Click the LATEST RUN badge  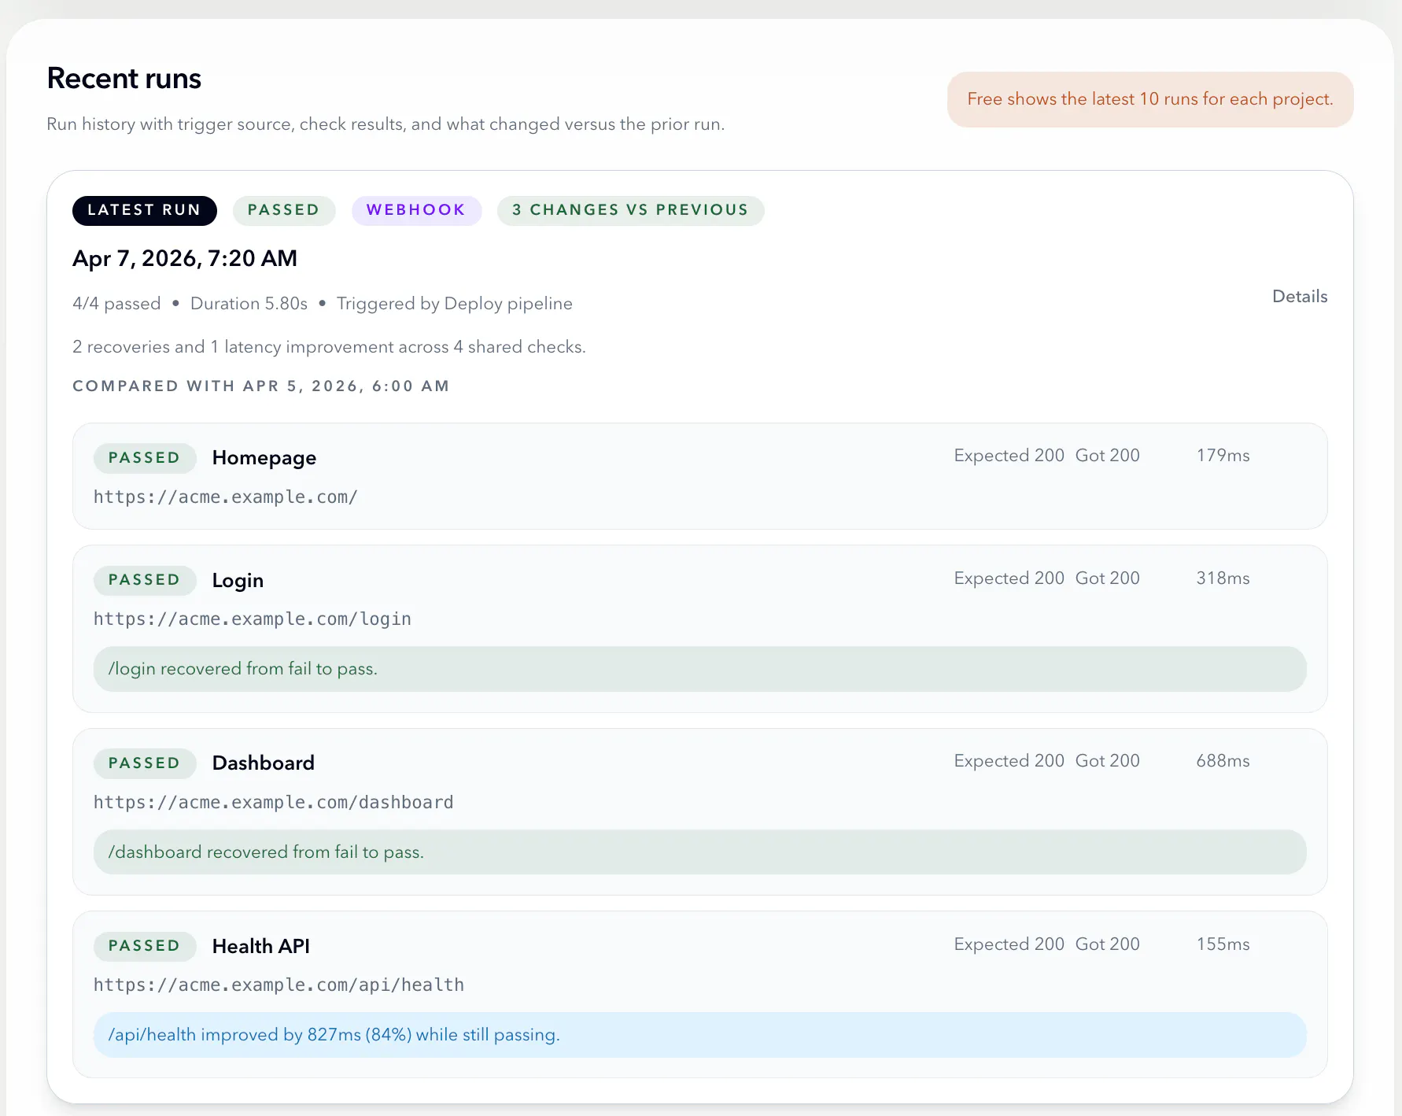(145, 210)
